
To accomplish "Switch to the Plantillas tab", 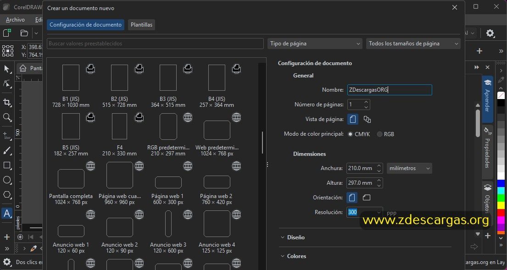I will [142, 25].
